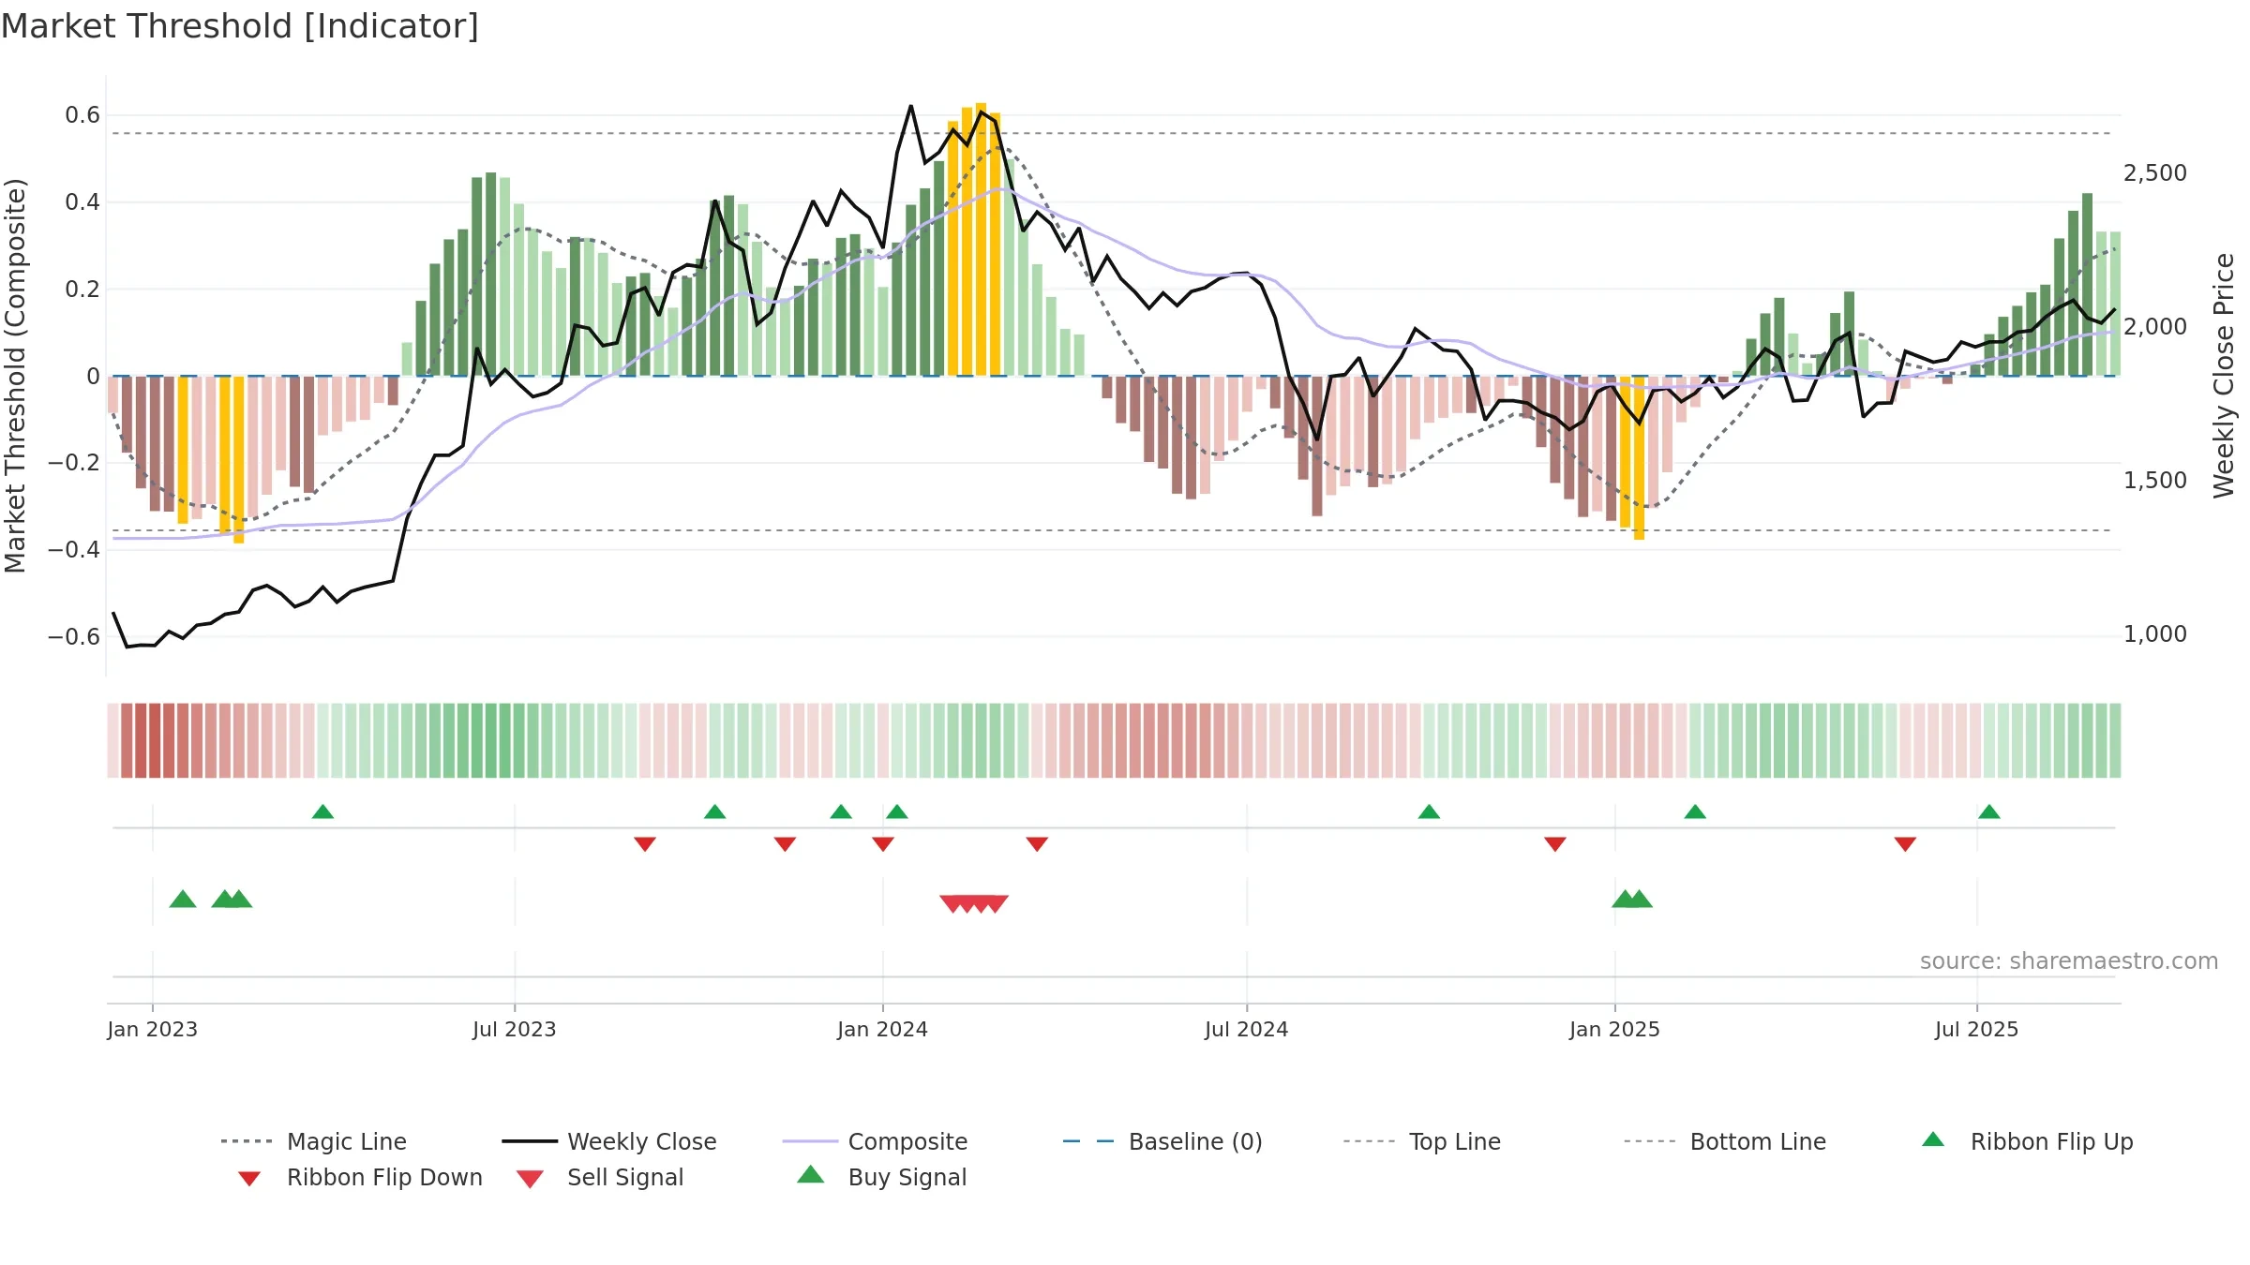2250x1265 pixels.
Task: Click the Market Threshold (Composite) axis title
Action: coord(15,375)
